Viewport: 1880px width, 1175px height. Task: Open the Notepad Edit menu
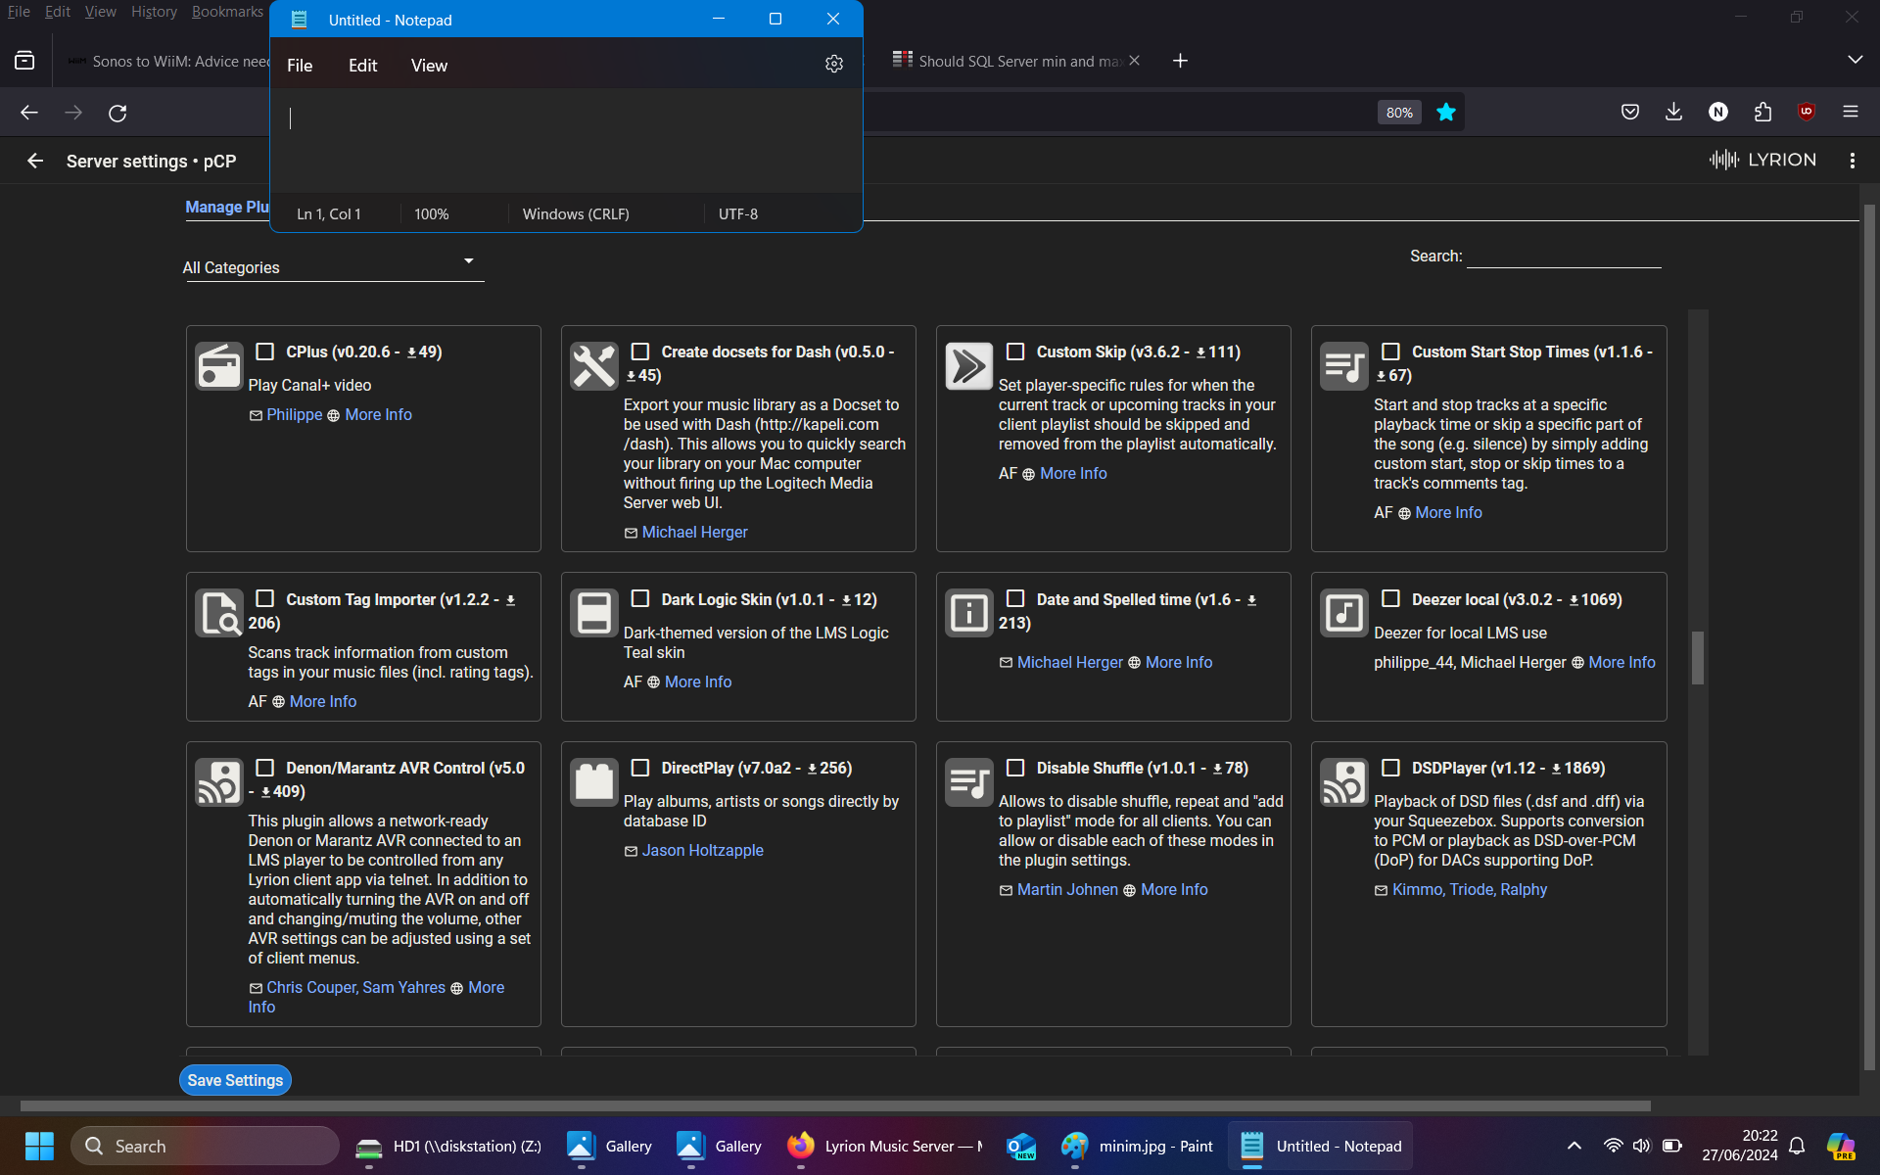point(362,66)
